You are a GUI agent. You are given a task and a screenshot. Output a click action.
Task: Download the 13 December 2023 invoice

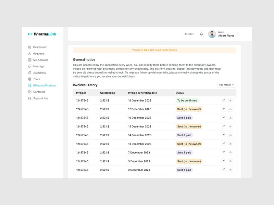(231, 143)
